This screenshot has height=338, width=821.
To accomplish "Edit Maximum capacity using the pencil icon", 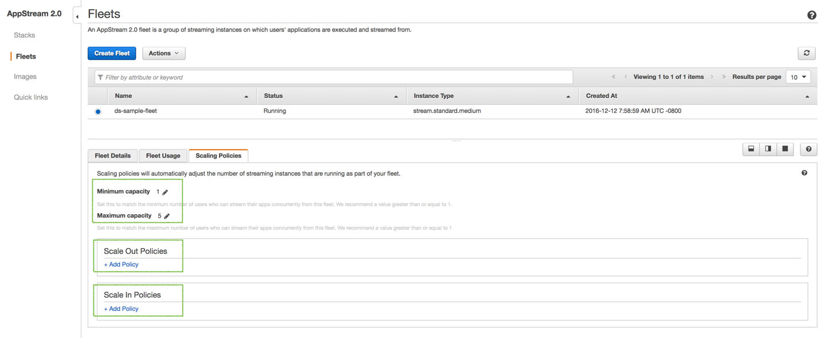I will [x=166, y=216].
